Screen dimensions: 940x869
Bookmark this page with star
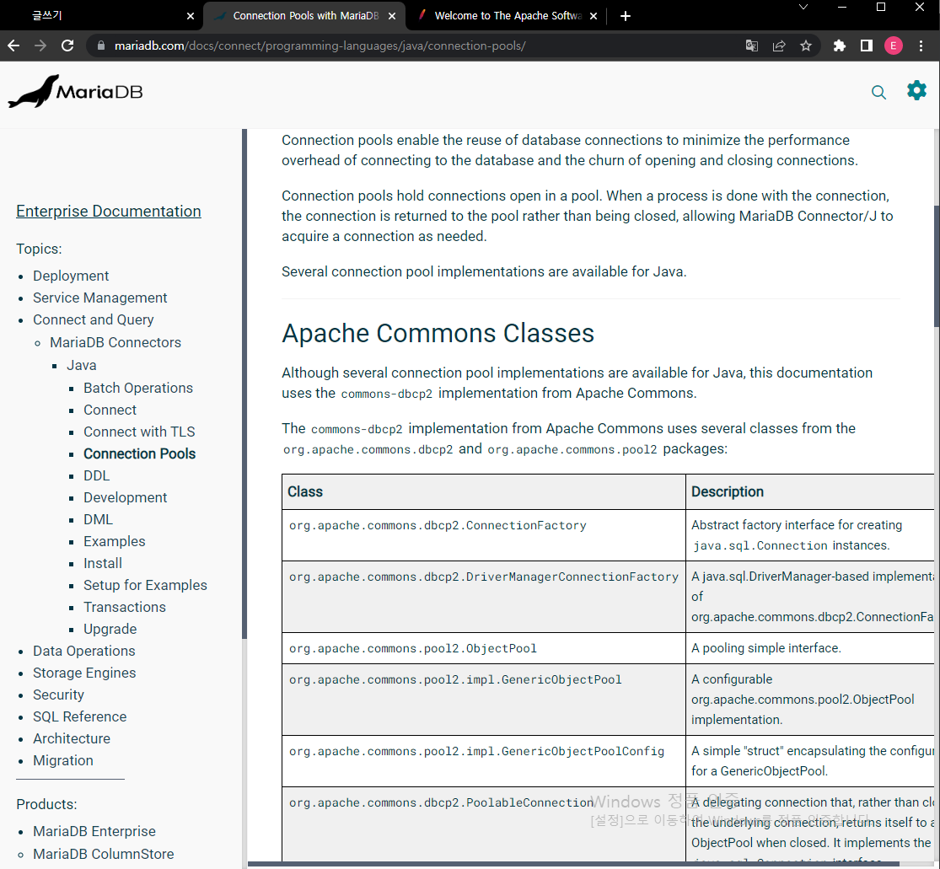[806, 46]
